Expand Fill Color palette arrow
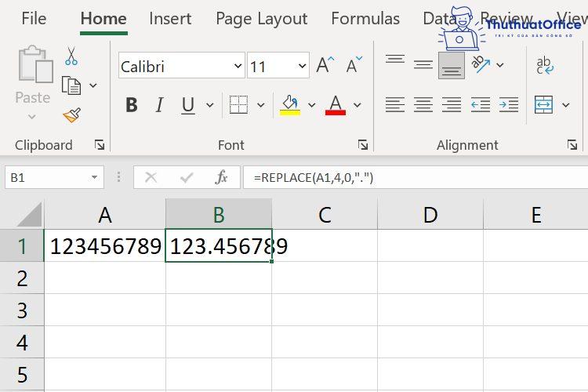588x392 pixels. [311, 105]
